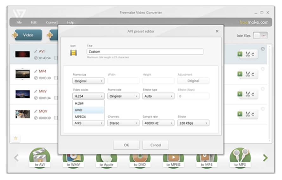The width and height of the screenshot is (282, 180).
Task: Open scissors cut tool for MP4 file
Action: click(x=248, y=74)
